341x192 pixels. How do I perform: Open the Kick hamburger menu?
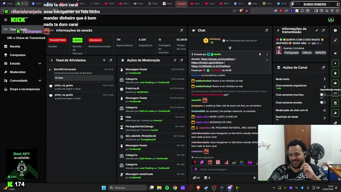click(x=6, y=20)
